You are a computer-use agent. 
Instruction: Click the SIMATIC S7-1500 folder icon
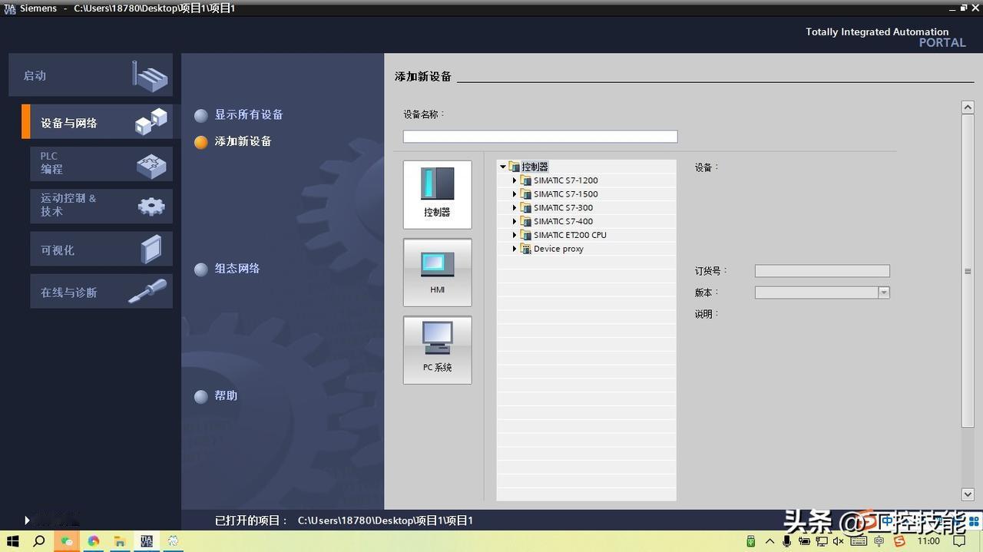coord(526,194)
